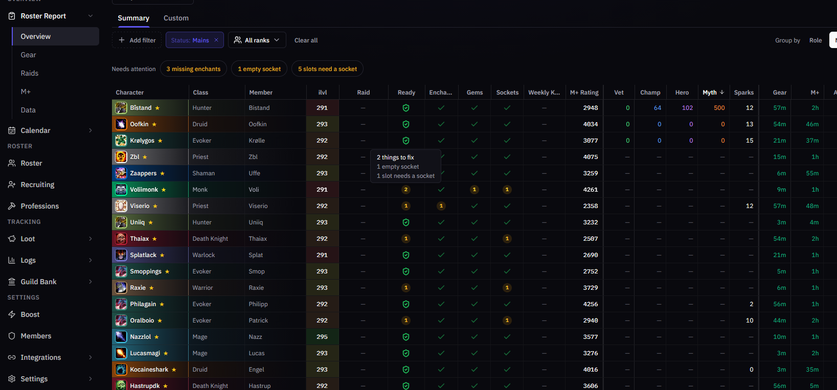837x390 pixels.
Task: Sort by the ilvl column header
Action: point(323,93)
